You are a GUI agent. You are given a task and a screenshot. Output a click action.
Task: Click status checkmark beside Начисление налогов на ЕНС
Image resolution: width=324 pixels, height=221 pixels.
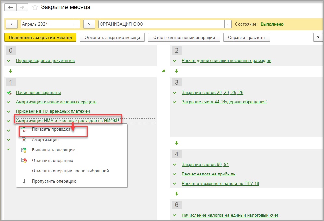pos(175,215)
